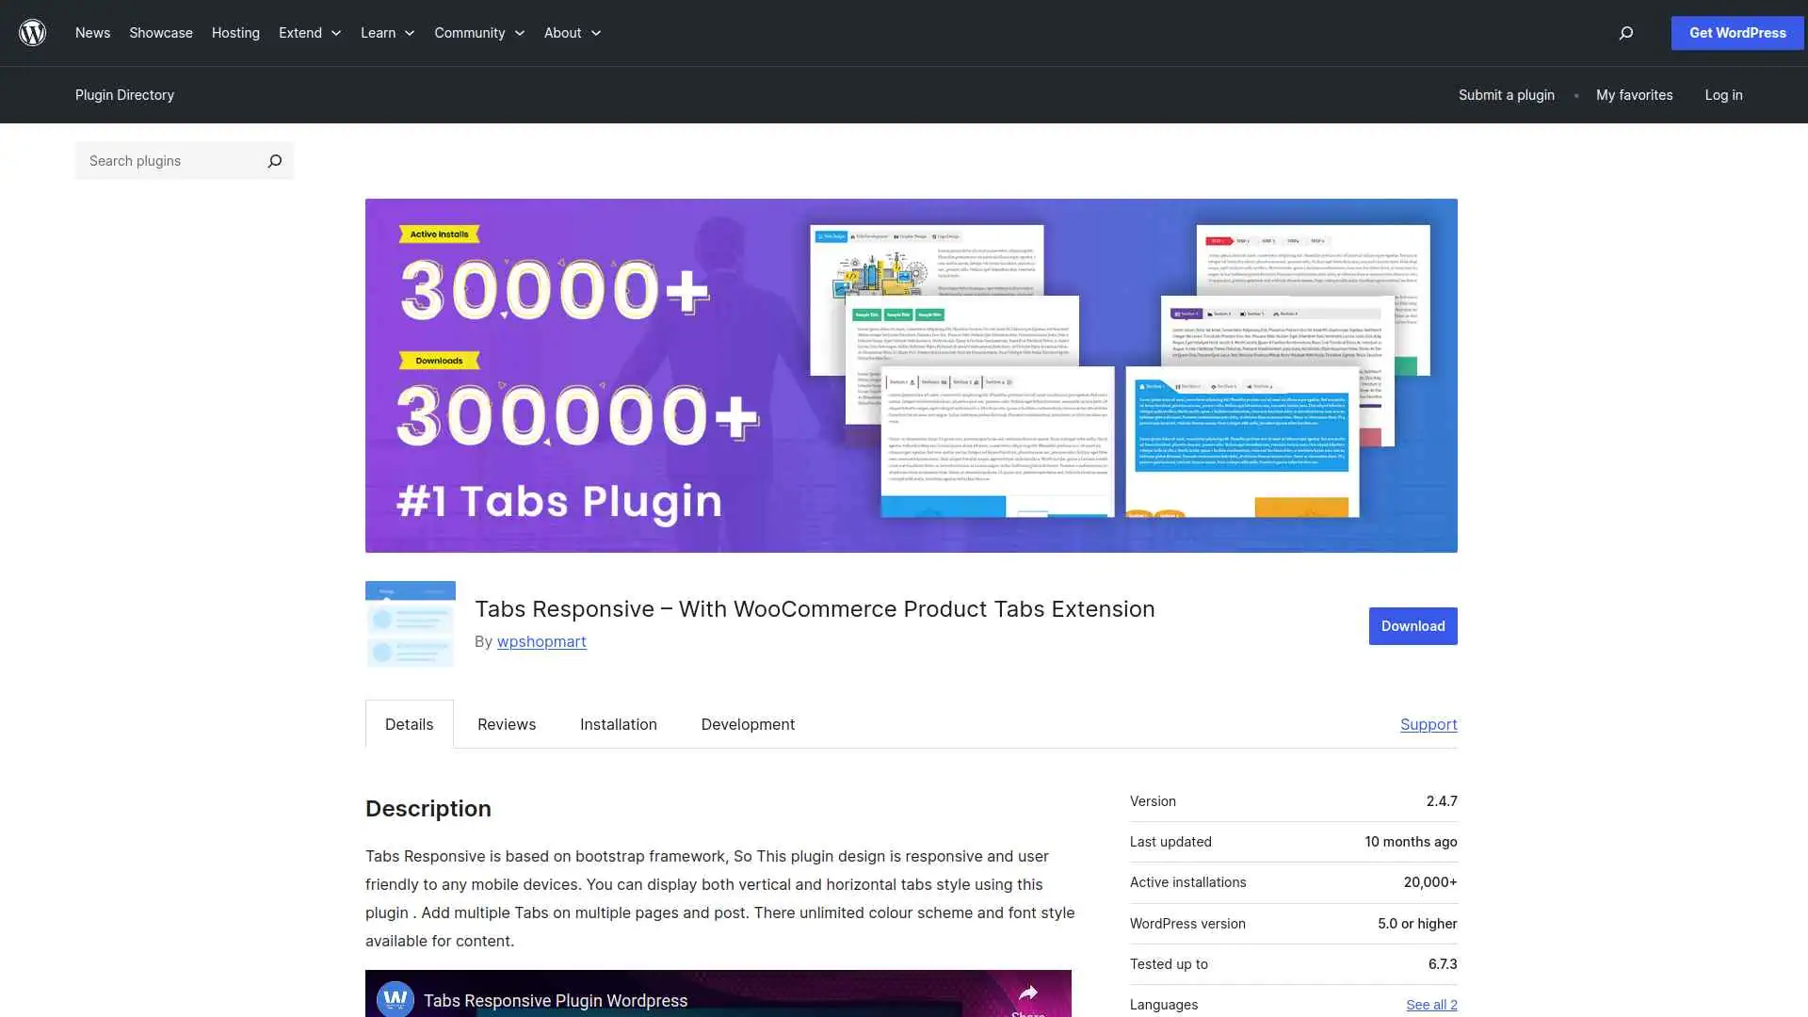Switch to the Reviews tab
The image size is (1808, 1017).
click(506, 724)
